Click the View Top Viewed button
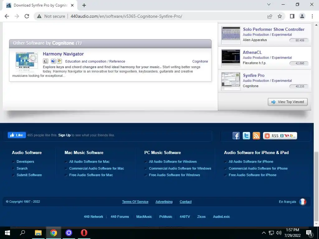The image size is (319, 239). pos(288,102)
